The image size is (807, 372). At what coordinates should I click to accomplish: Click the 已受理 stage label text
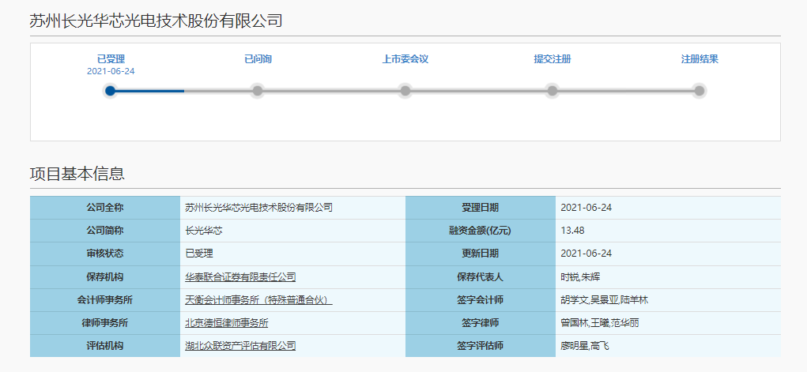click(111, 59)
